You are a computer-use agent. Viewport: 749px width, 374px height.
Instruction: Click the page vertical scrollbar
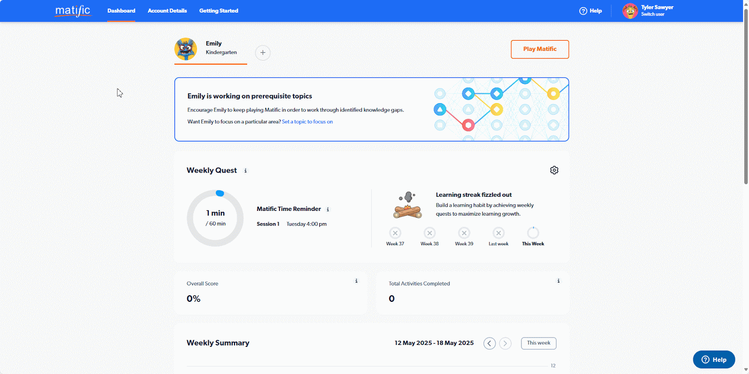tap(746, 96)
